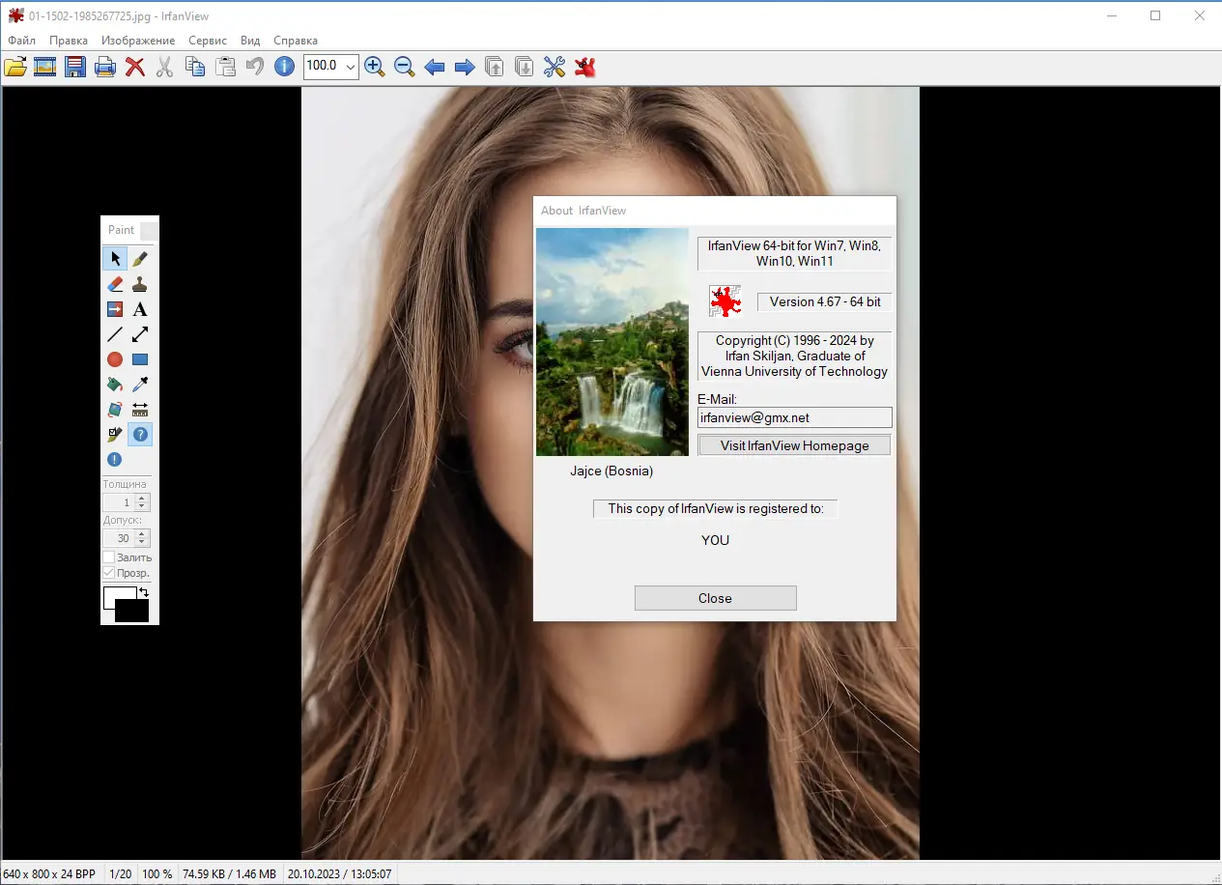Open the Файл menu

pos(21,41)
